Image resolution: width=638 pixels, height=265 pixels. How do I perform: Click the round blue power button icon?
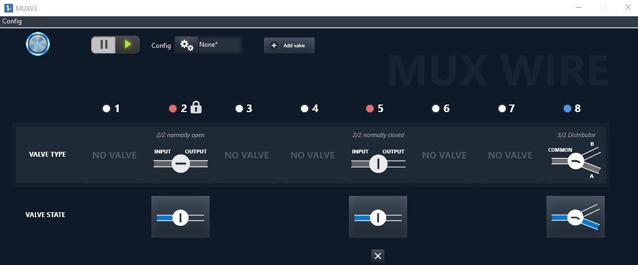tap(38, 44)
